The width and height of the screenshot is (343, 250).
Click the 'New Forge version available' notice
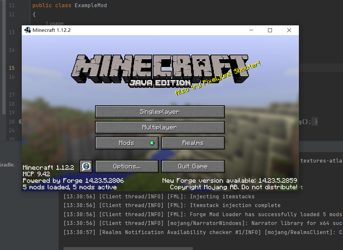(x=230, y=180)
